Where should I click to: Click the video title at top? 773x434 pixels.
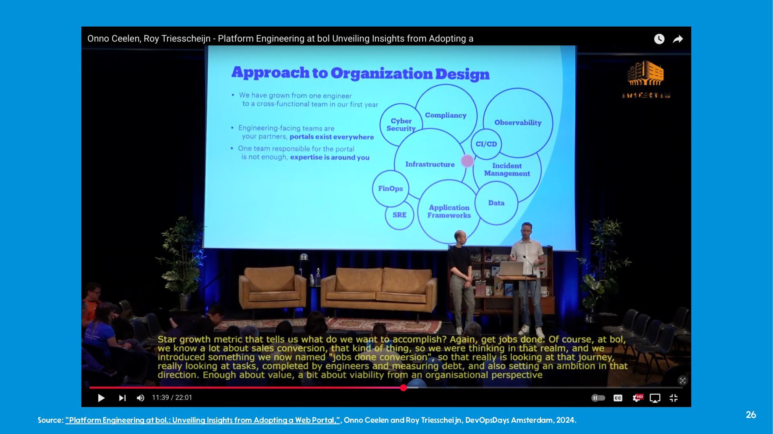pyautogui.click(x=280, y=39)
